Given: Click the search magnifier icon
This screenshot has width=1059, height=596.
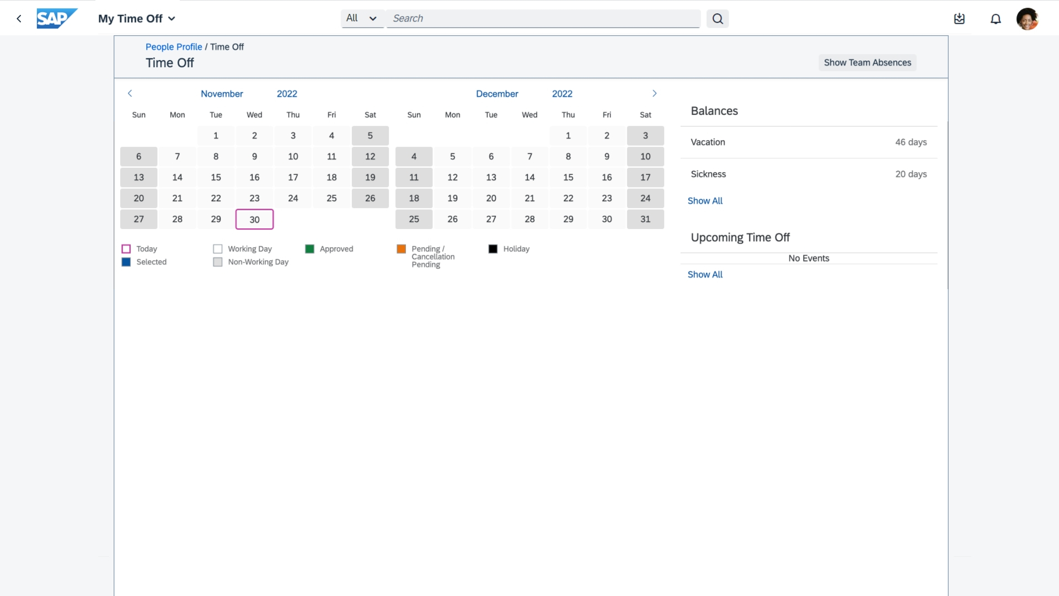Looking at the screenshot, I should pos(717,19).
